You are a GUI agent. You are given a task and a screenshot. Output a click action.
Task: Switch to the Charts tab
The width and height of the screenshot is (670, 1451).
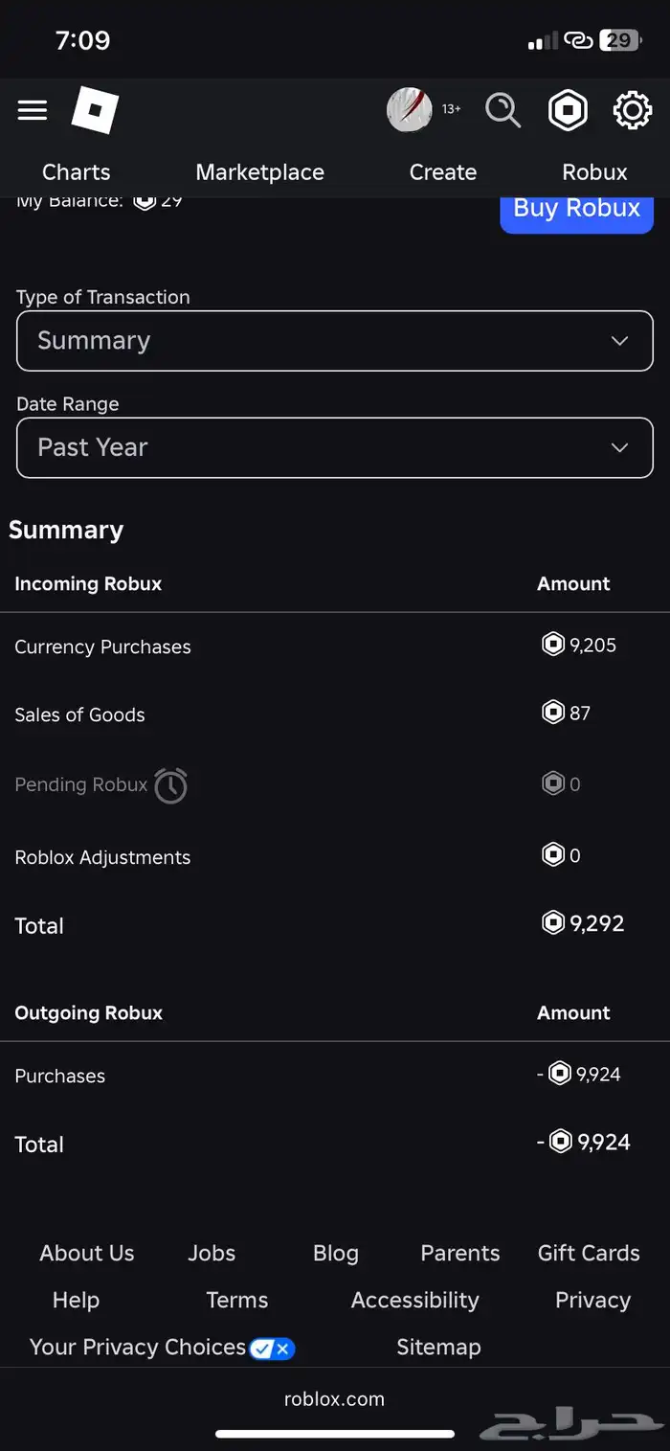click(x=76, y=172)
